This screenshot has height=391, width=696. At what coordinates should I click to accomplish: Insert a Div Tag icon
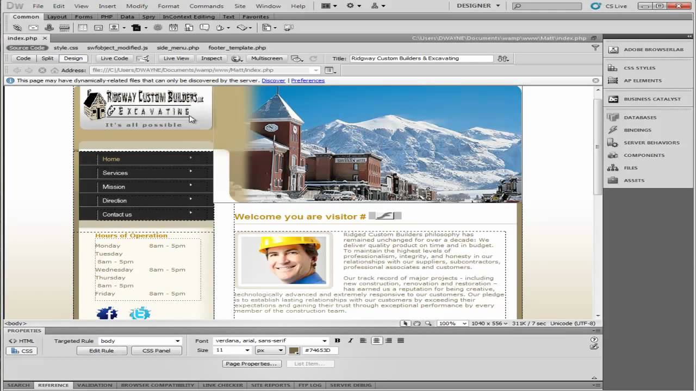(x=98, y=27)
